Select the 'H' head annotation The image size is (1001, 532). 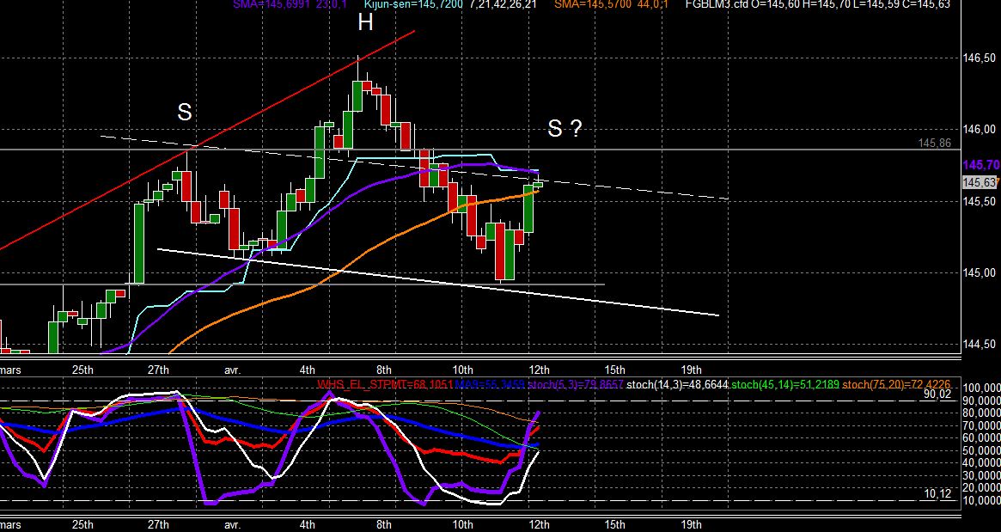coord(365,23)
